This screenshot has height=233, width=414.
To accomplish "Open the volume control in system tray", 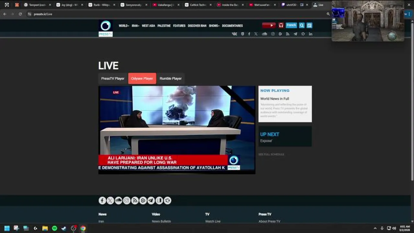I will (x=394, y=228).
